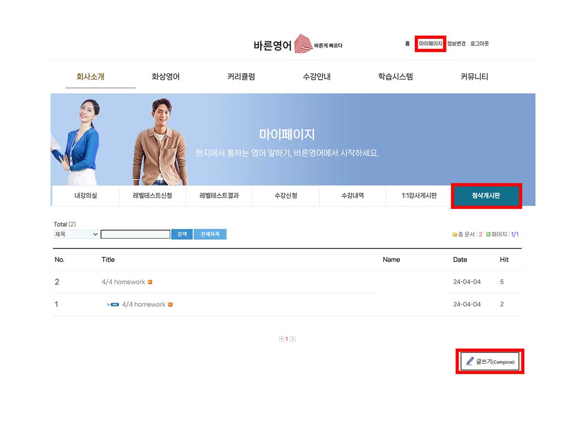Viewport: 586px width, 429px height.
Task: Select the 첨삭게시판 tab
Action: coord(486,196)
